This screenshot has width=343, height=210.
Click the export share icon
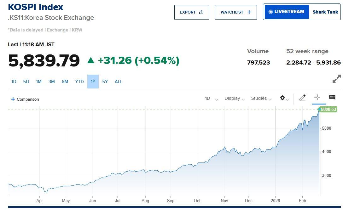[201, 12]
